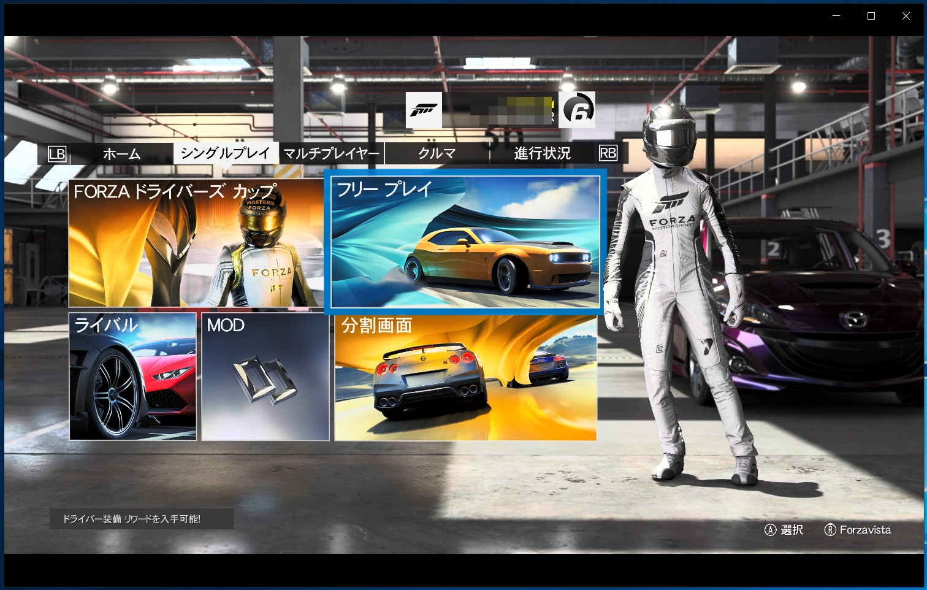This screenshot has width=927, height=590.
Task: Click the Forza 6 badge icon
Action: 577,110
